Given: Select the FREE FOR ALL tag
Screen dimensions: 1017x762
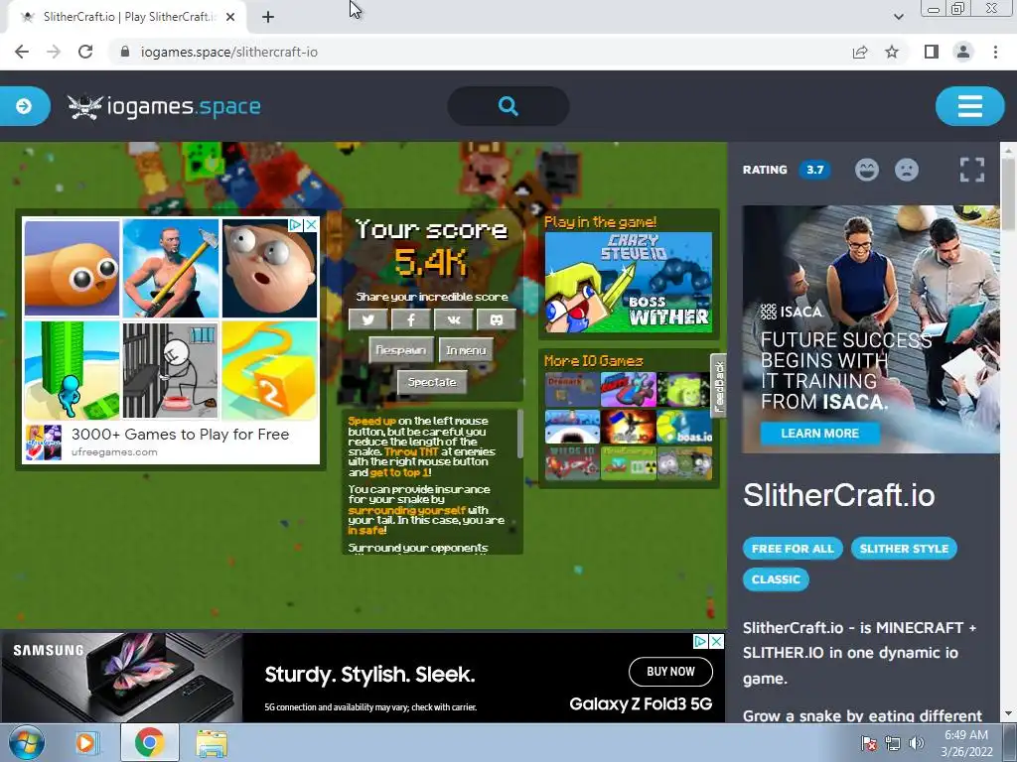Looking at the screenshot, I should 793,548.
